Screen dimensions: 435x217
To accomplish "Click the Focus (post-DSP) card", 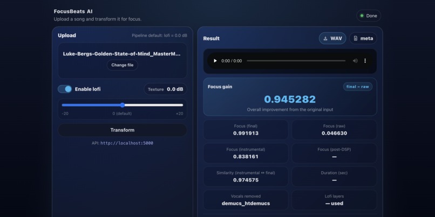I will (334, 153).
